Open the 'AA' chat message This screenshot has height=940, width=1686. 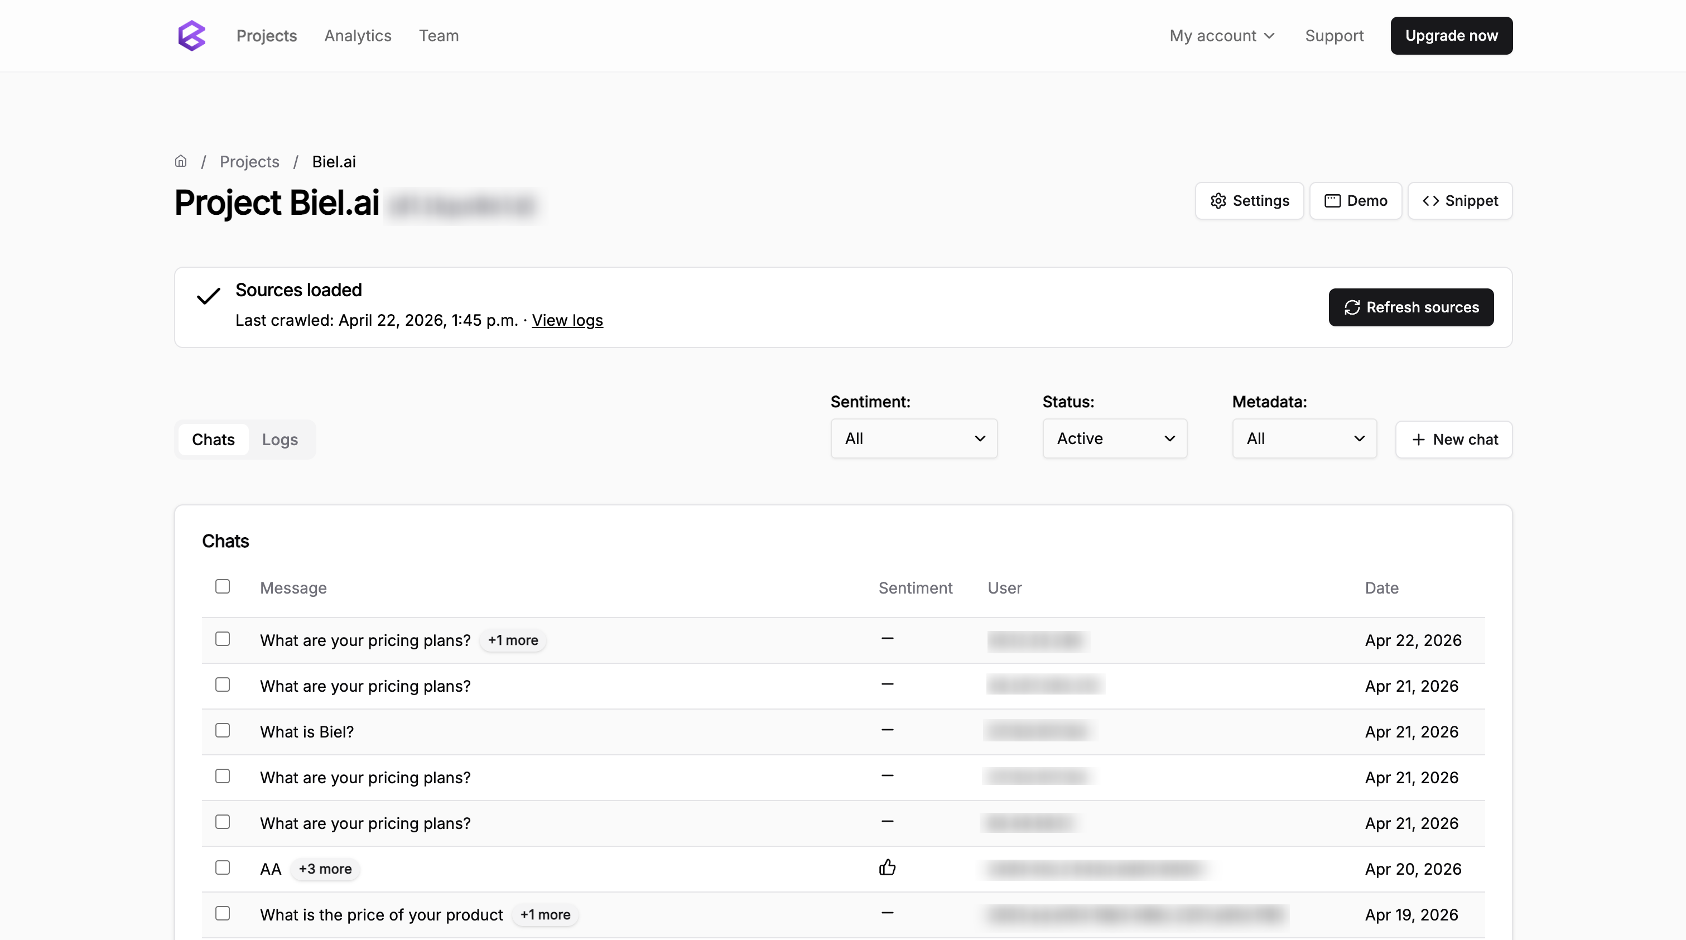pos(271,869)
